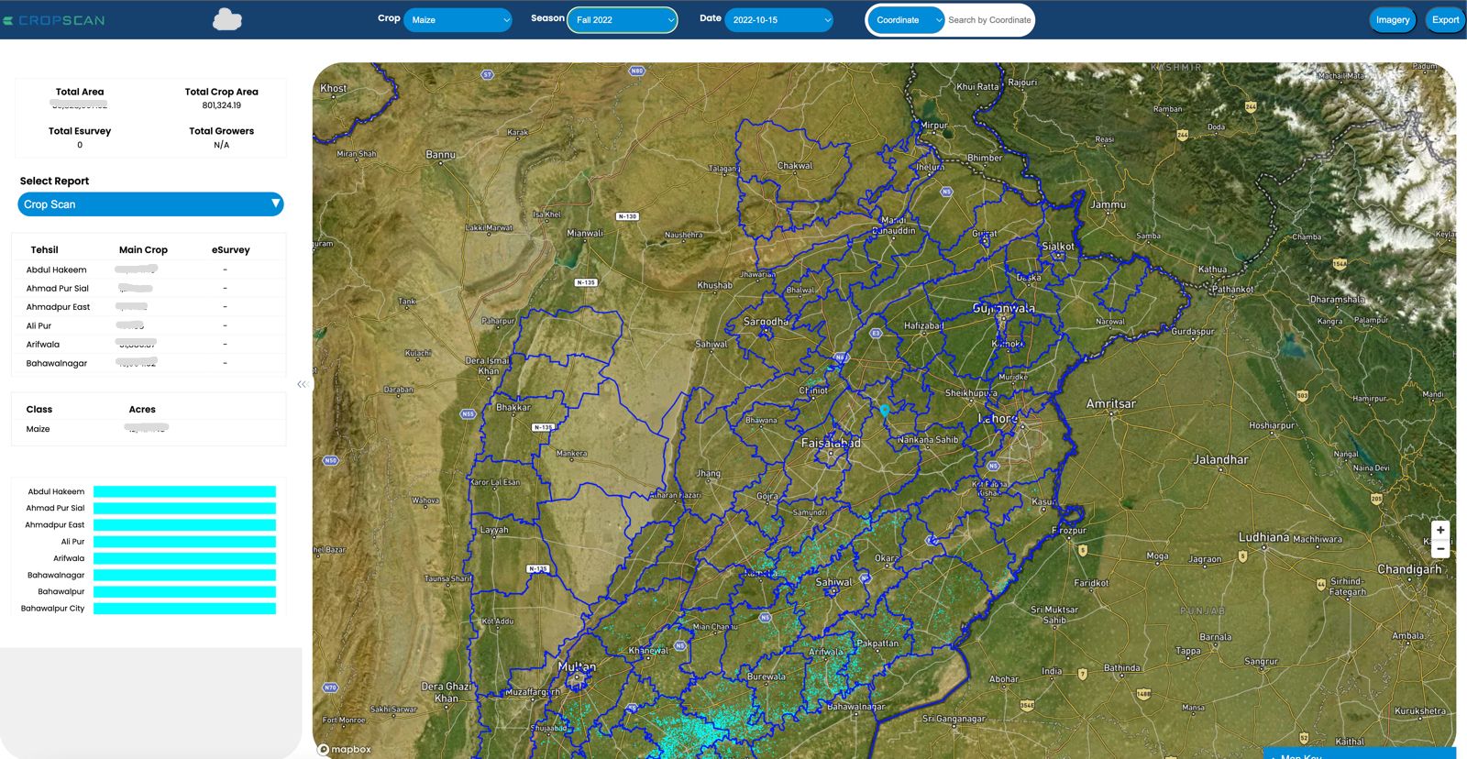Expand the Crop Scan report dropdown
This screenshot has width=1467, height=759.
click(x=150, y=204)
